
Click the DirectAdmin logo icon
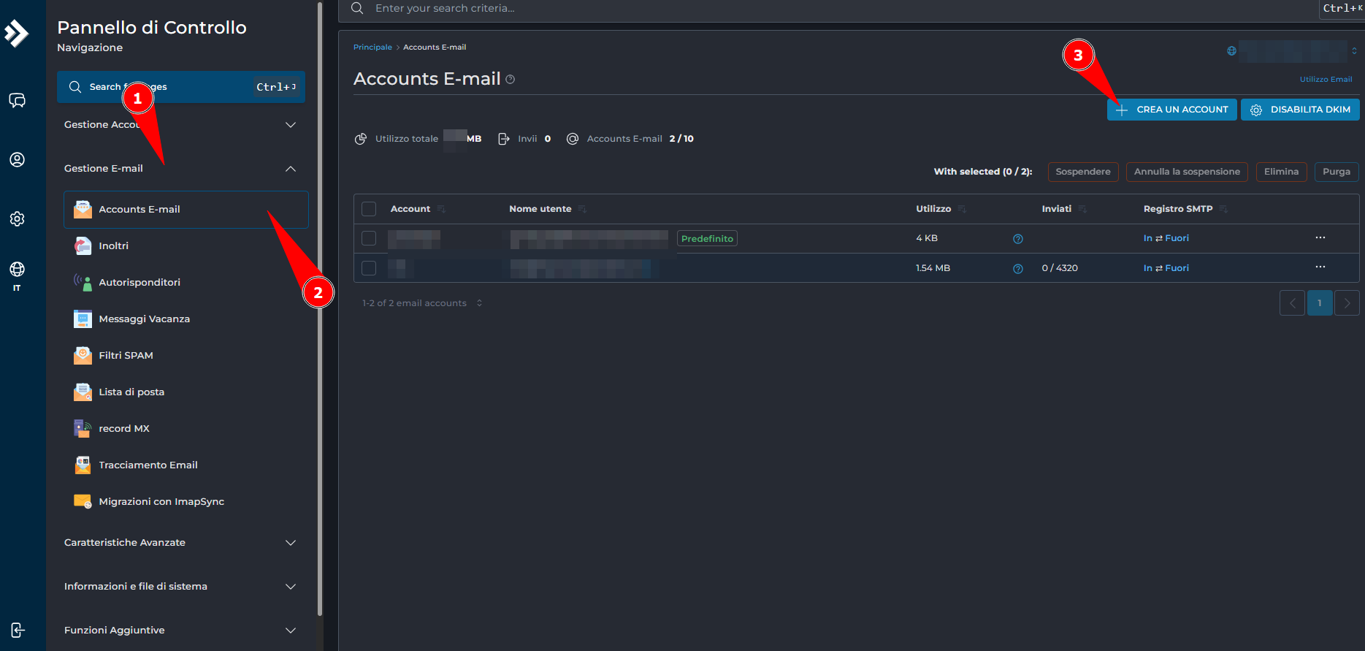click(x=16, y=33)
